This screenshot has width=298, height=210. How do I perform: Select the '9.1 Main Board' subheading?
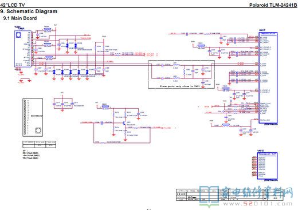[20, 18]
